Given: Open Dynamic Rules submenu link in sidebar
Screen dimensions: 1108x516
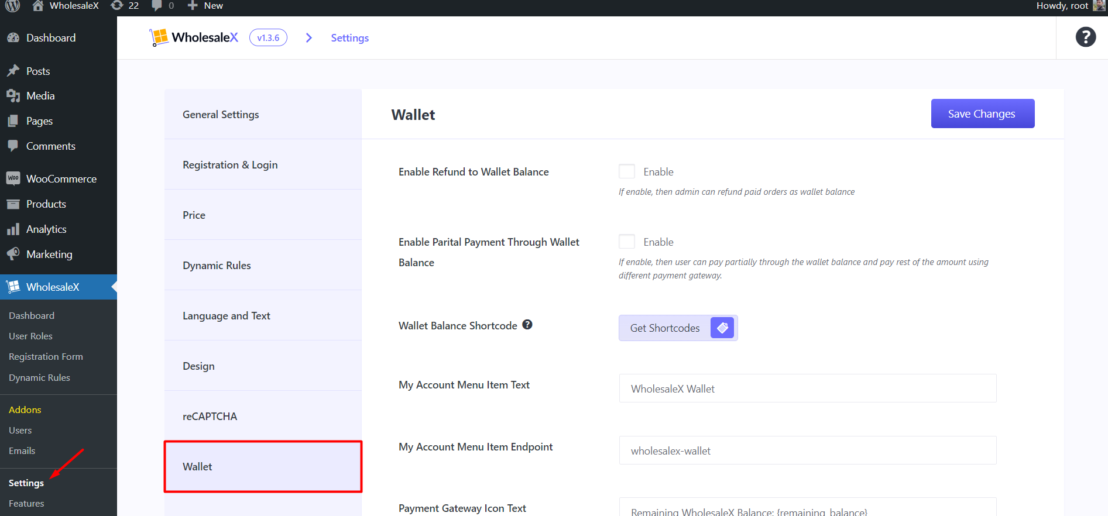Looking at the screenshot, I should tap(39, 377).
